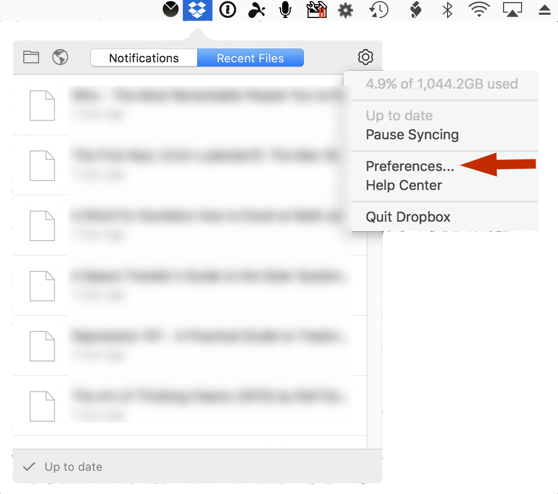Click the clock icon in menu bar
This screenshot has width=558, height=494.
point(170,9)
